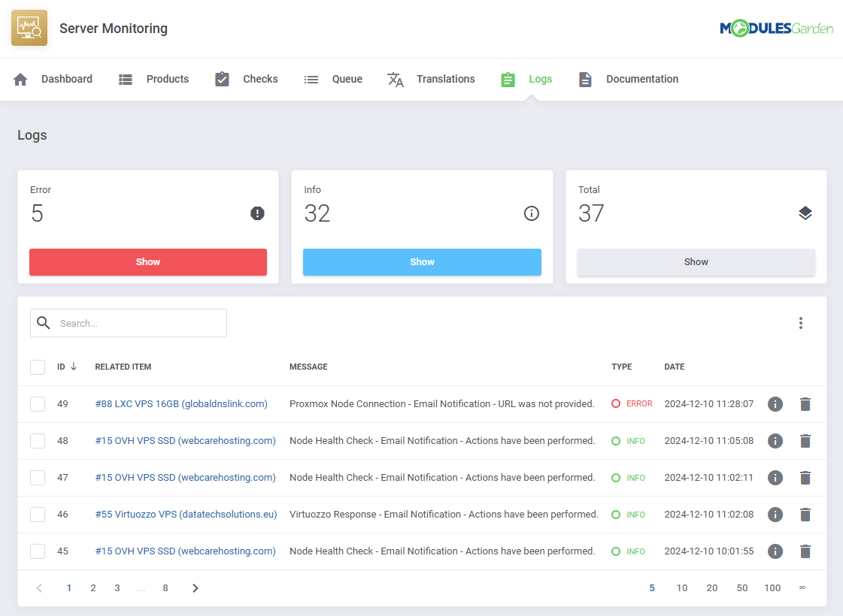Check the box for log ID 46

coord(38,515)
